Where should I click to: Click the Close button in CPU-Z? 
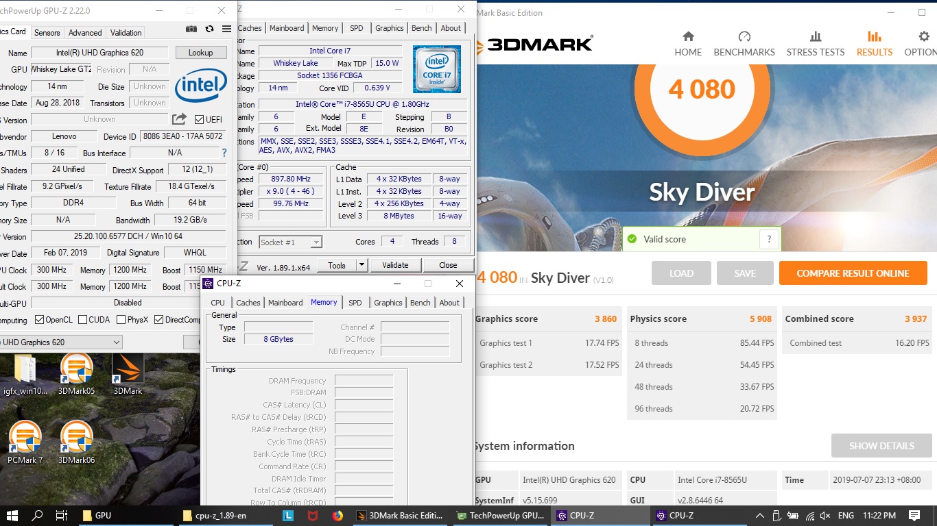pos(448,265)
